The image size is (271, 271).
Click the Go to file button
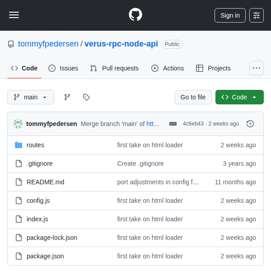click(x=193, y=97)
